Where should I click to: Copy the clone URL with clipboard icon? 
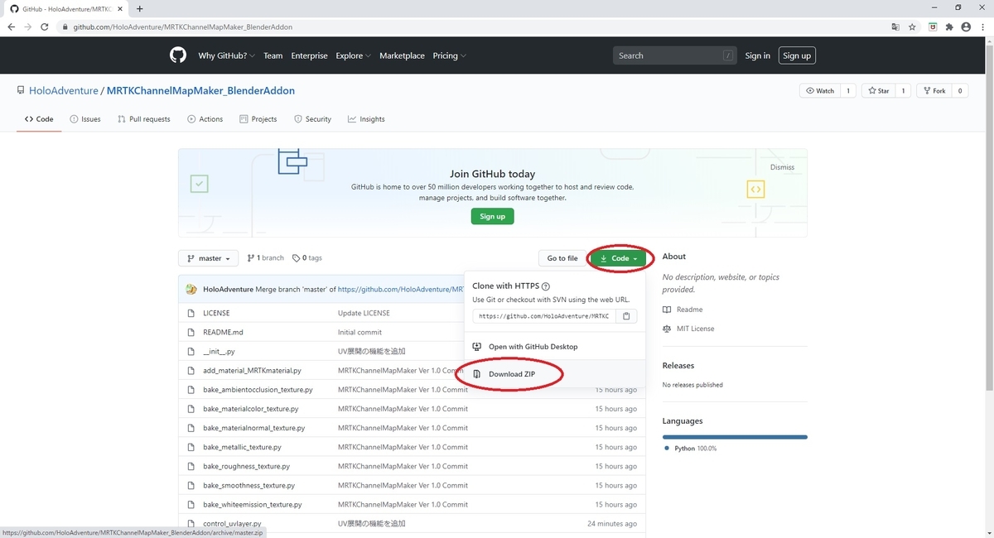tap(627, 316)
